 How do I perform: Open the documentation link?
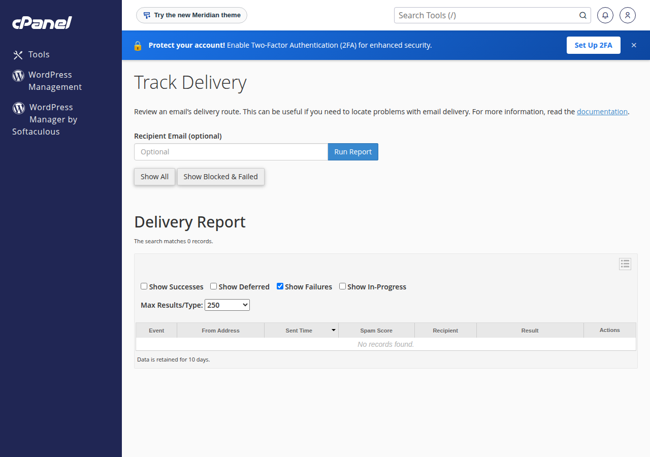tap(602, 112)
